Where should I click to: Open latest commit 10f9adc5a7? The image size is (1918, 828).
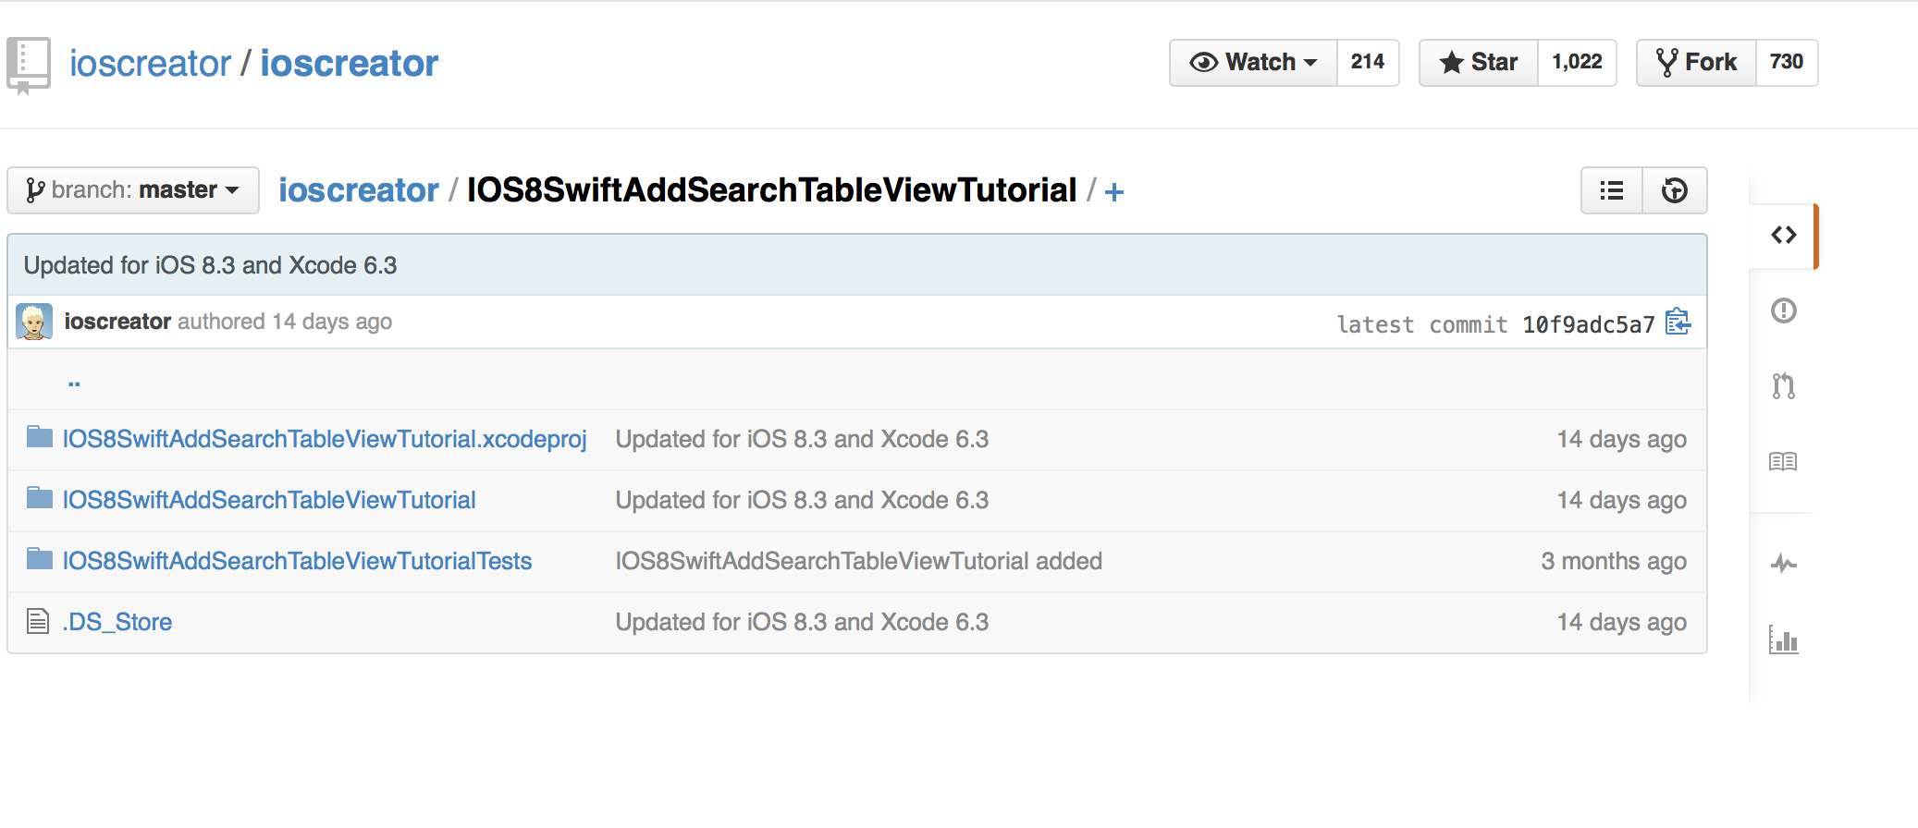[x=1588, y=324]
